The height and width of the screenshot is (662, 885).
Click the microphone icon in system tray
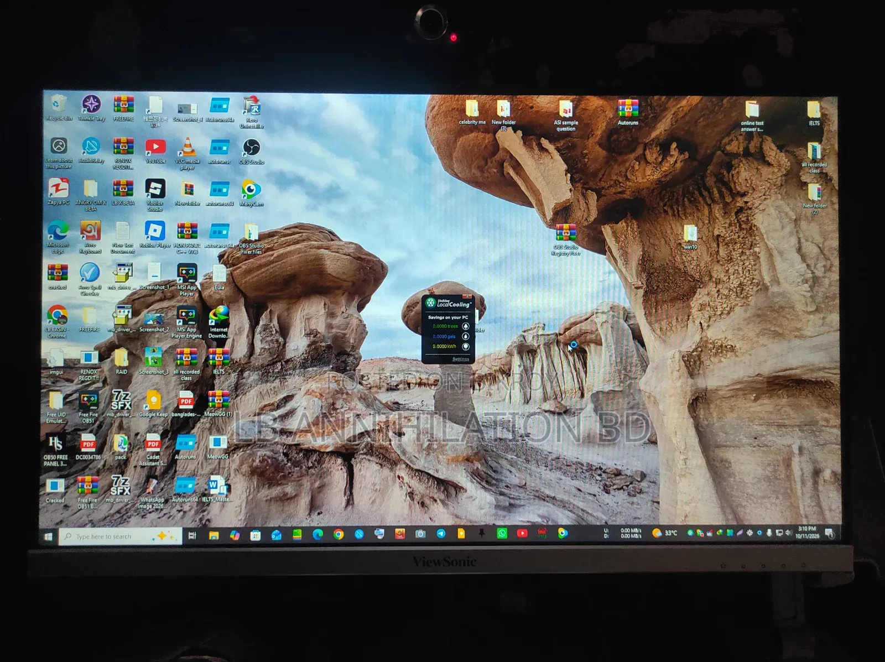click(x=769, y=533)
